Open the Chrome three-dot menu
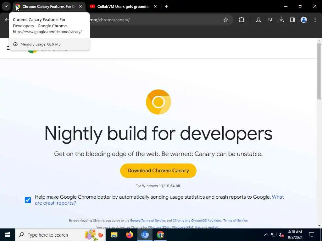 click(315, 20)
